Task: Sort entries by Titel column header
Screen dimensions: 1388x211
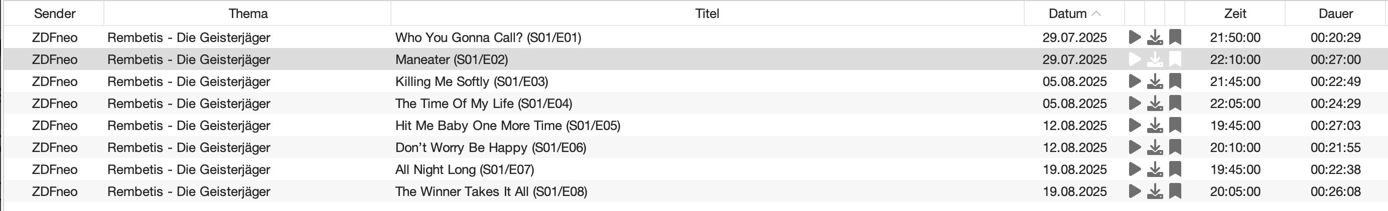Action: click(707, 13)
